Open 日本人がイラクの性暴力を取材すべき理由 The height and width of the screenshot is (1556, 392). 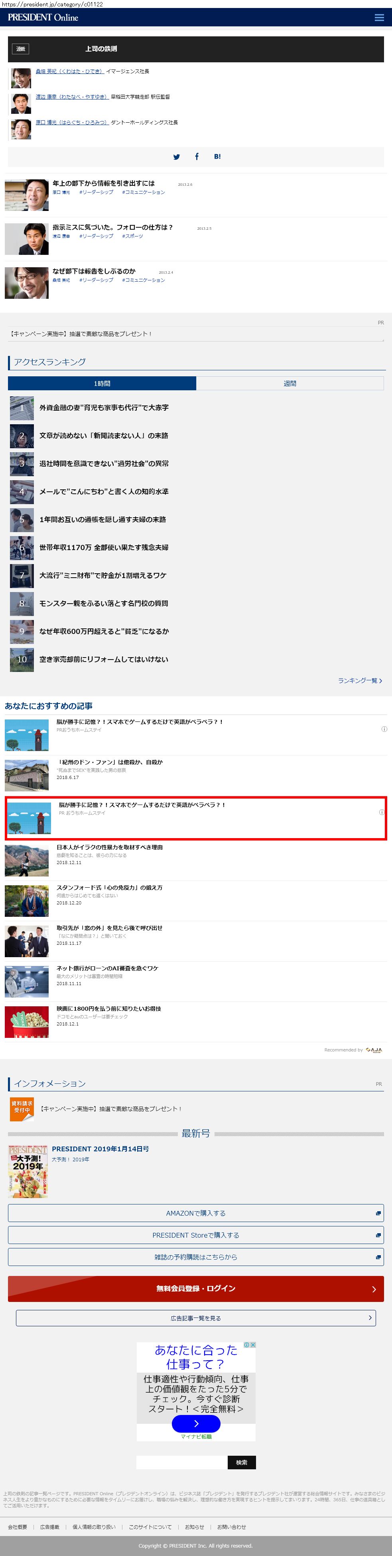pos(110,847)
